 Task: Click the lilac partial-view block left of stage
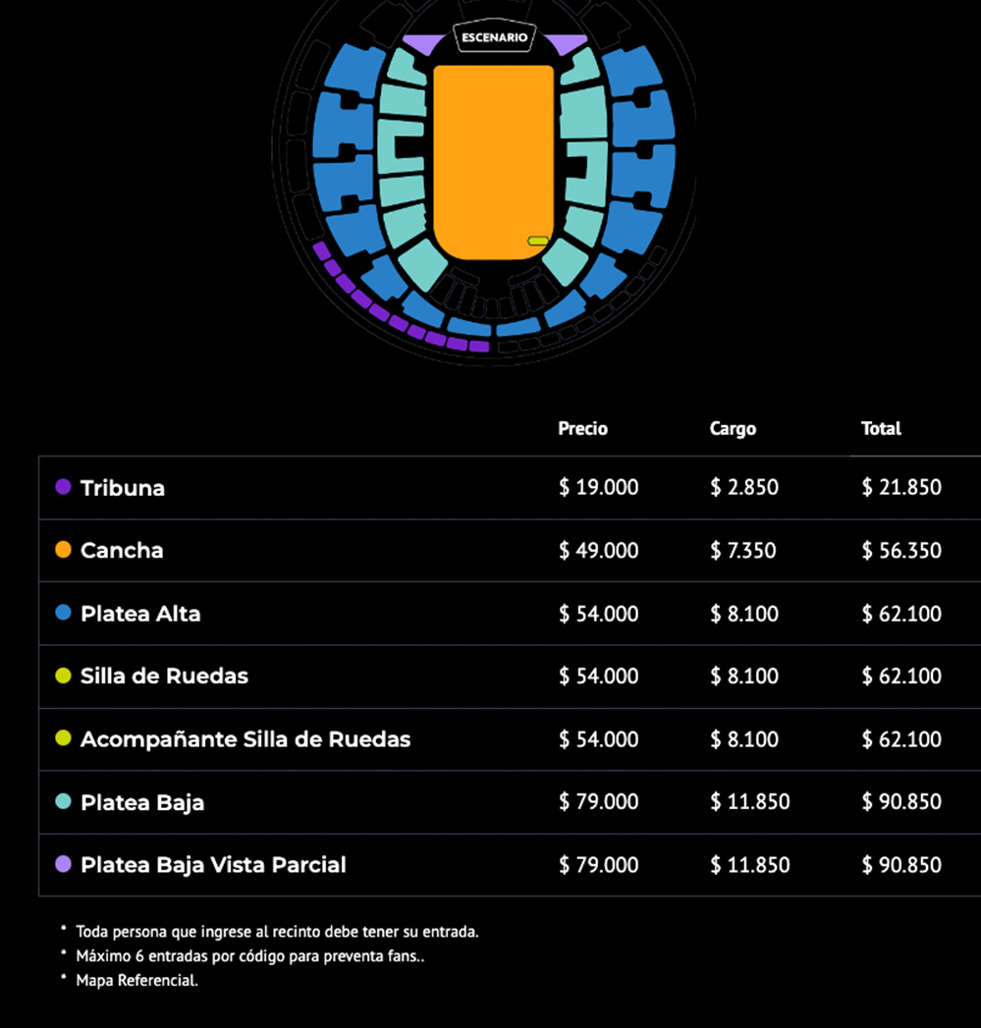point(423,44)
